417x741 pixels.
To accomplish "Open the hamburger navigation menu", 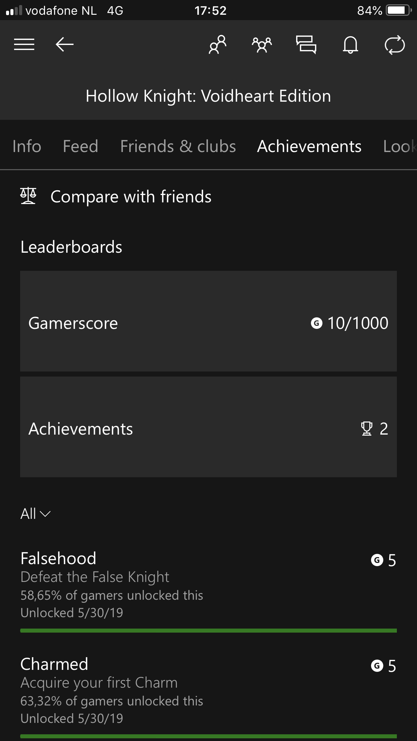I will tap(24, 44).
